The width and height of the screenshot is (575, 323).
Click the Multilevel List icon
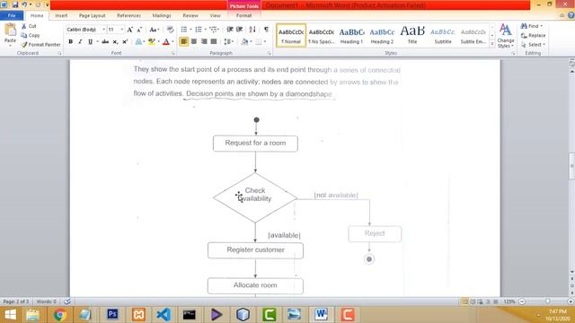214,30
